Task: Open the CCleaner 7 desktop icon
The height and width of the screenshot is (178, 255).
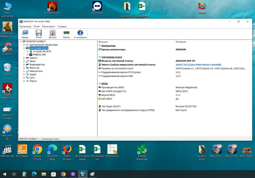Action: coord(7,49)
